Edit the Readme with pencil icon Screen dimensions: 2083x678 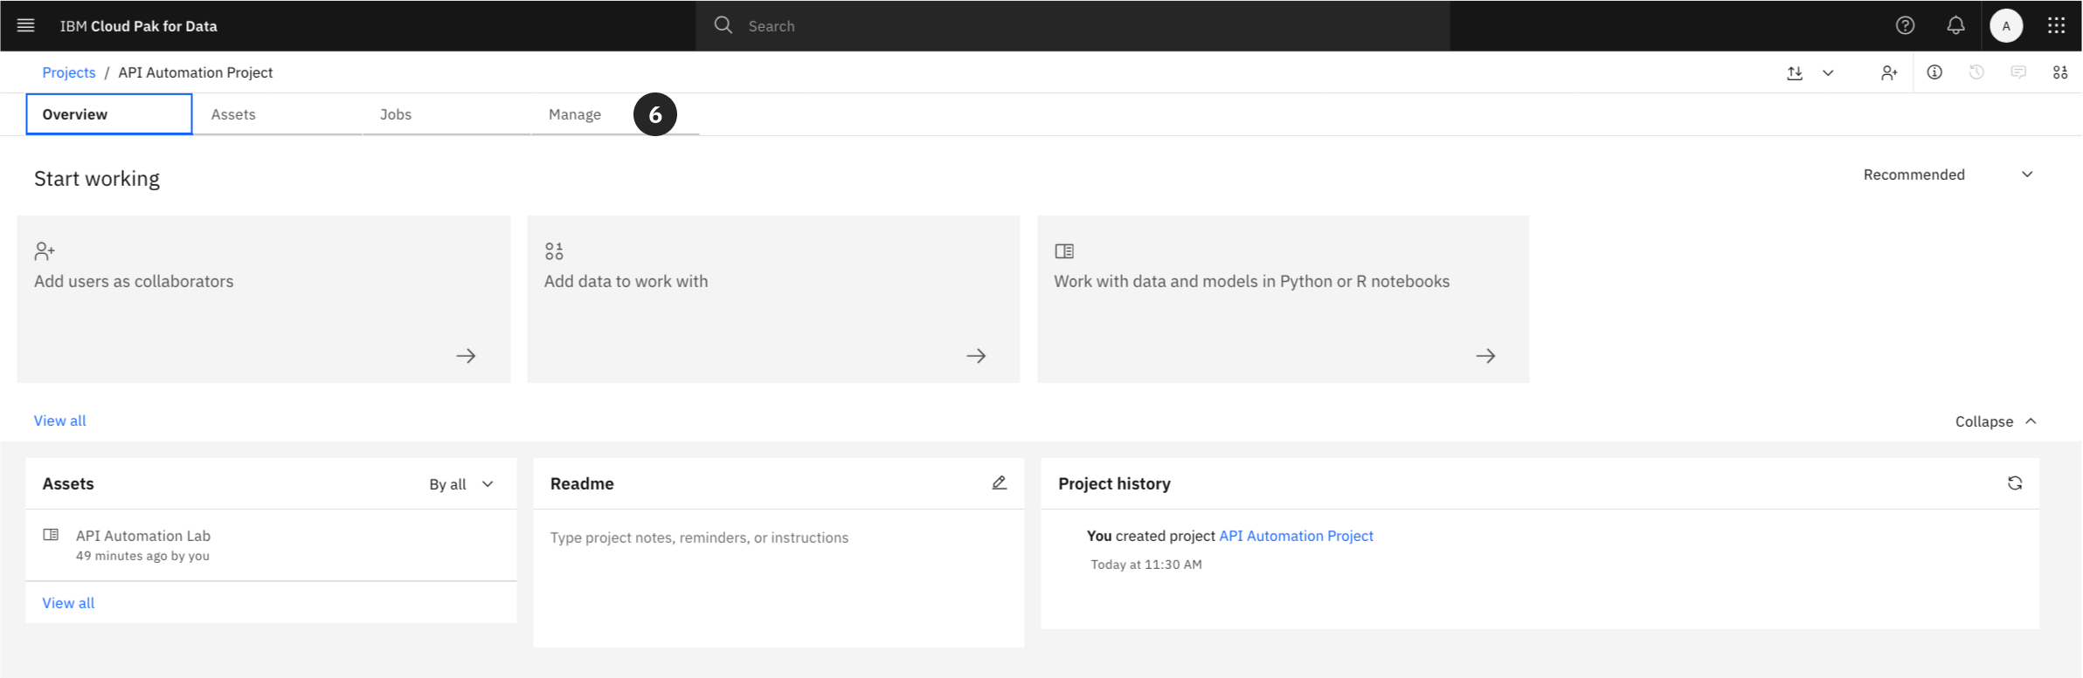999,483
